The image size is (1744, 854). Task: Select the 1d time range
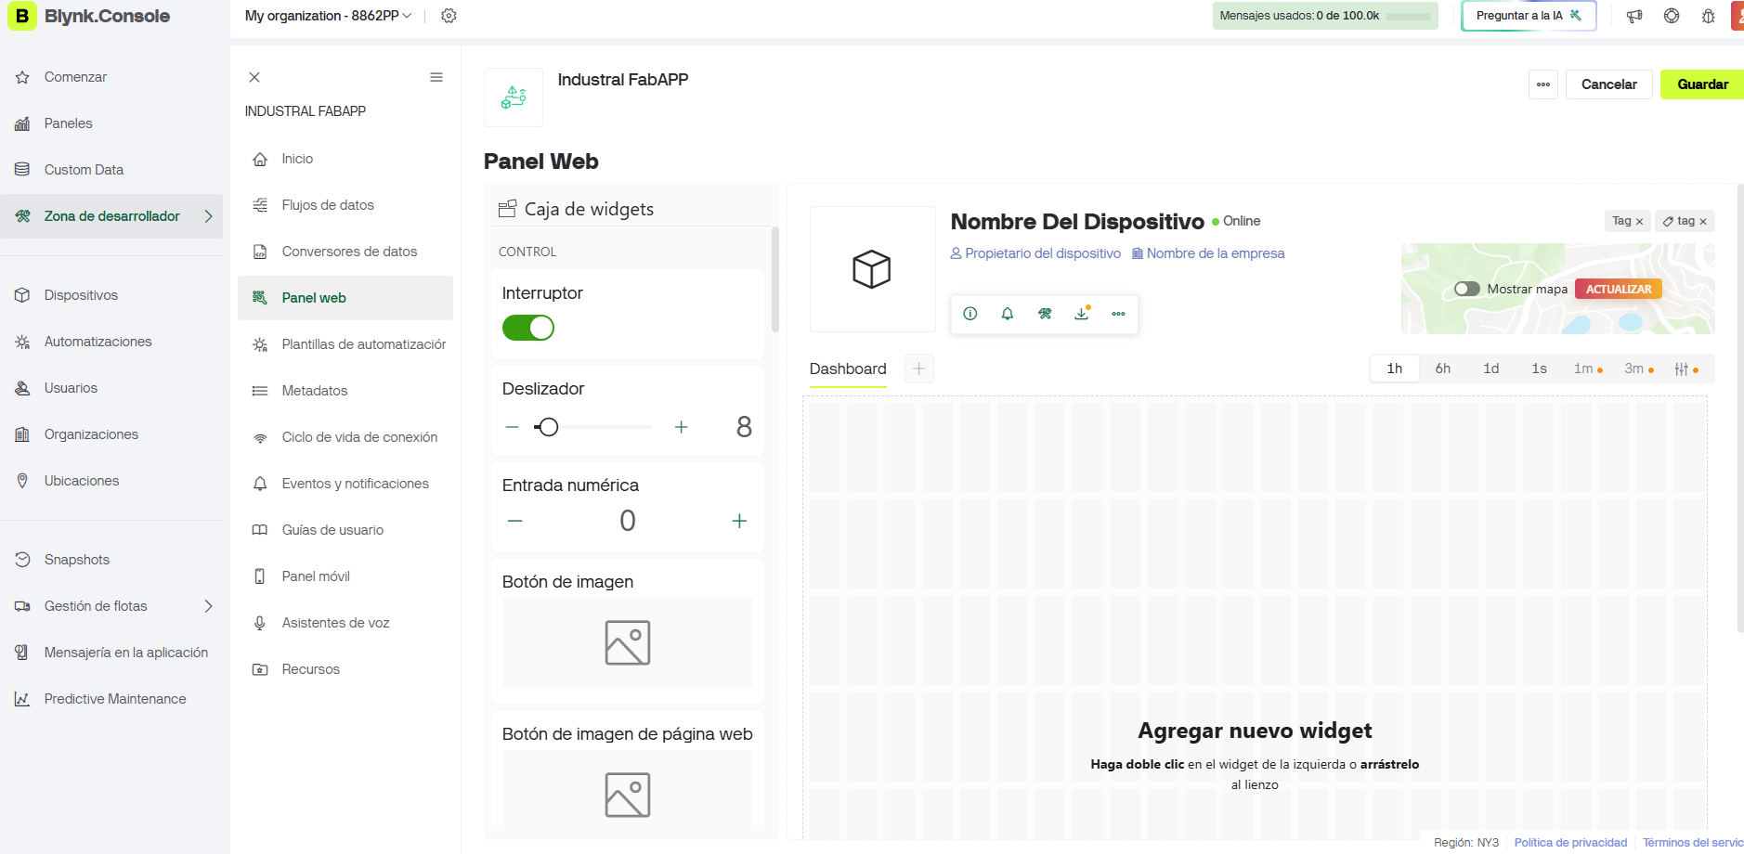tap(1491, 369)
